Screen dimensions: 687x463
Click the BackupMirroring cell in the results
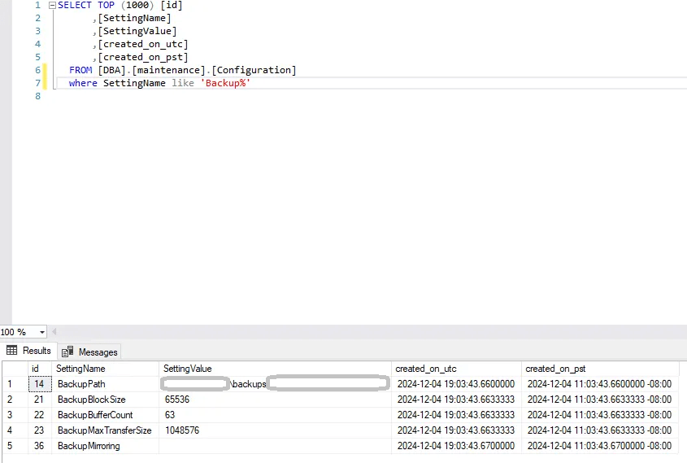(x=88, y=446)
